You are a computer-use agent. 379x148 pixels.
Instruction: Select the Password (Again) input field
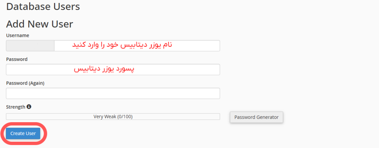point(113,93)
